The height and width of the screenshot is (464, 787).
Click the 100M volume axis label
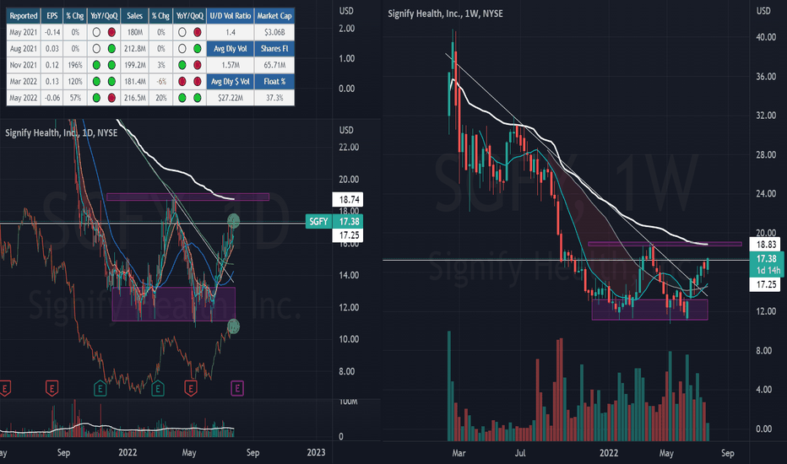pyautogui.click(x=349, y=402)
